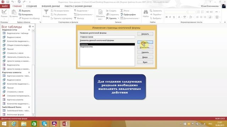Open Internet Explorer from the taskbar
Viewport: 227px width, 127px height.
[13, 123]
